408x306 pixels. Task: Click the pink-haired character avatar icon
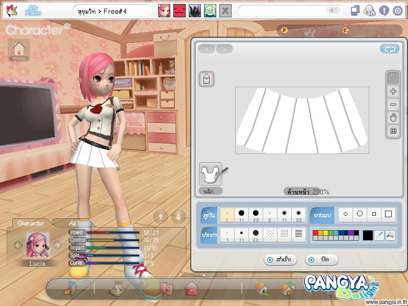164,11
